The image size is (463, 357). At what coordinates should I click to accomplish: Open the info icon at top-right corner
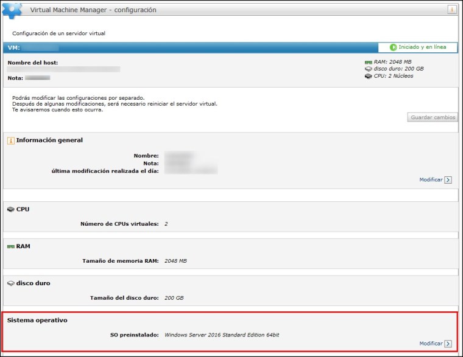coord(452,10)
